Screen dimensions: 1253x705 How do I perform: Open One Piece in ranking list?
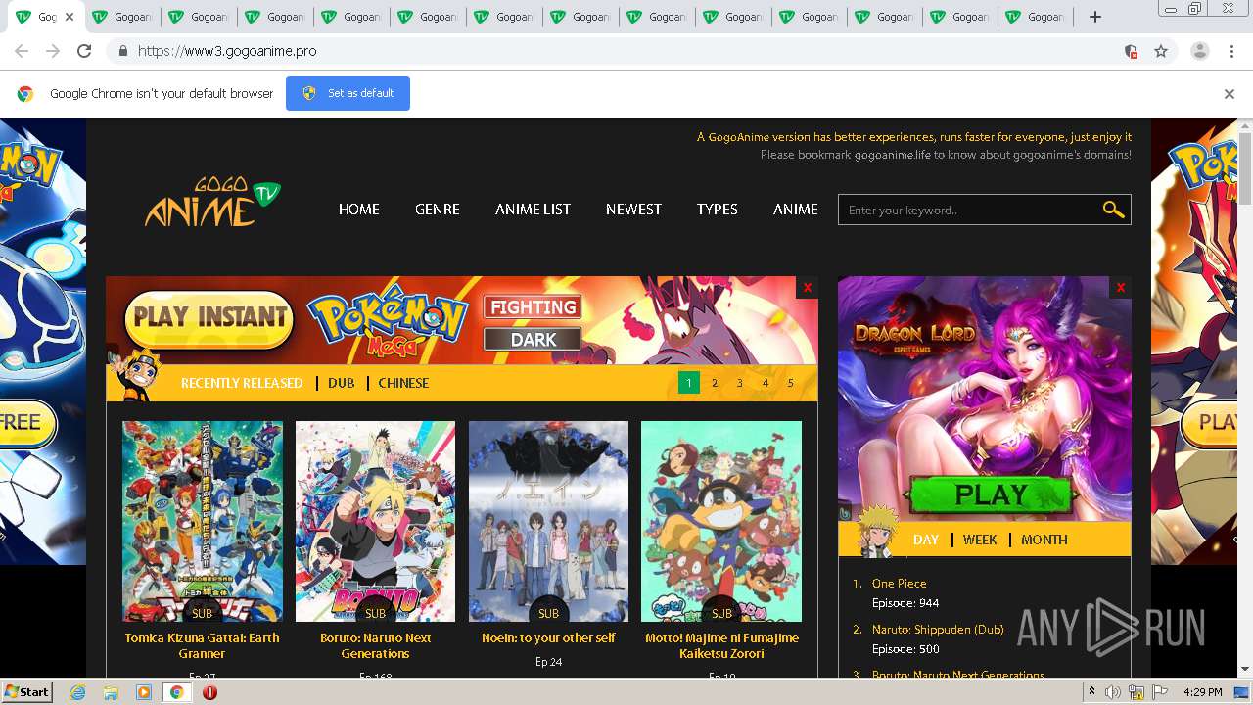899,583
